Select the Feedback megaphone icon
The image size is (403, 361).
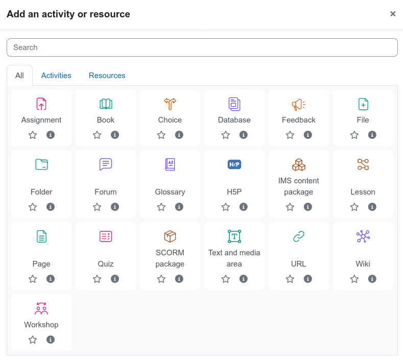tap(298, 104)
